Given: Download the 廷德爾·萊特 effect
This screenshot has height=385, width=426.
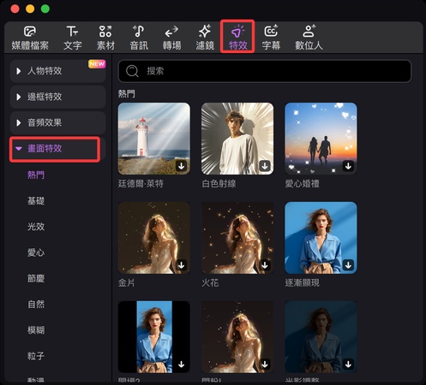Looking at the screenshot, I should [x=182, y=166].
